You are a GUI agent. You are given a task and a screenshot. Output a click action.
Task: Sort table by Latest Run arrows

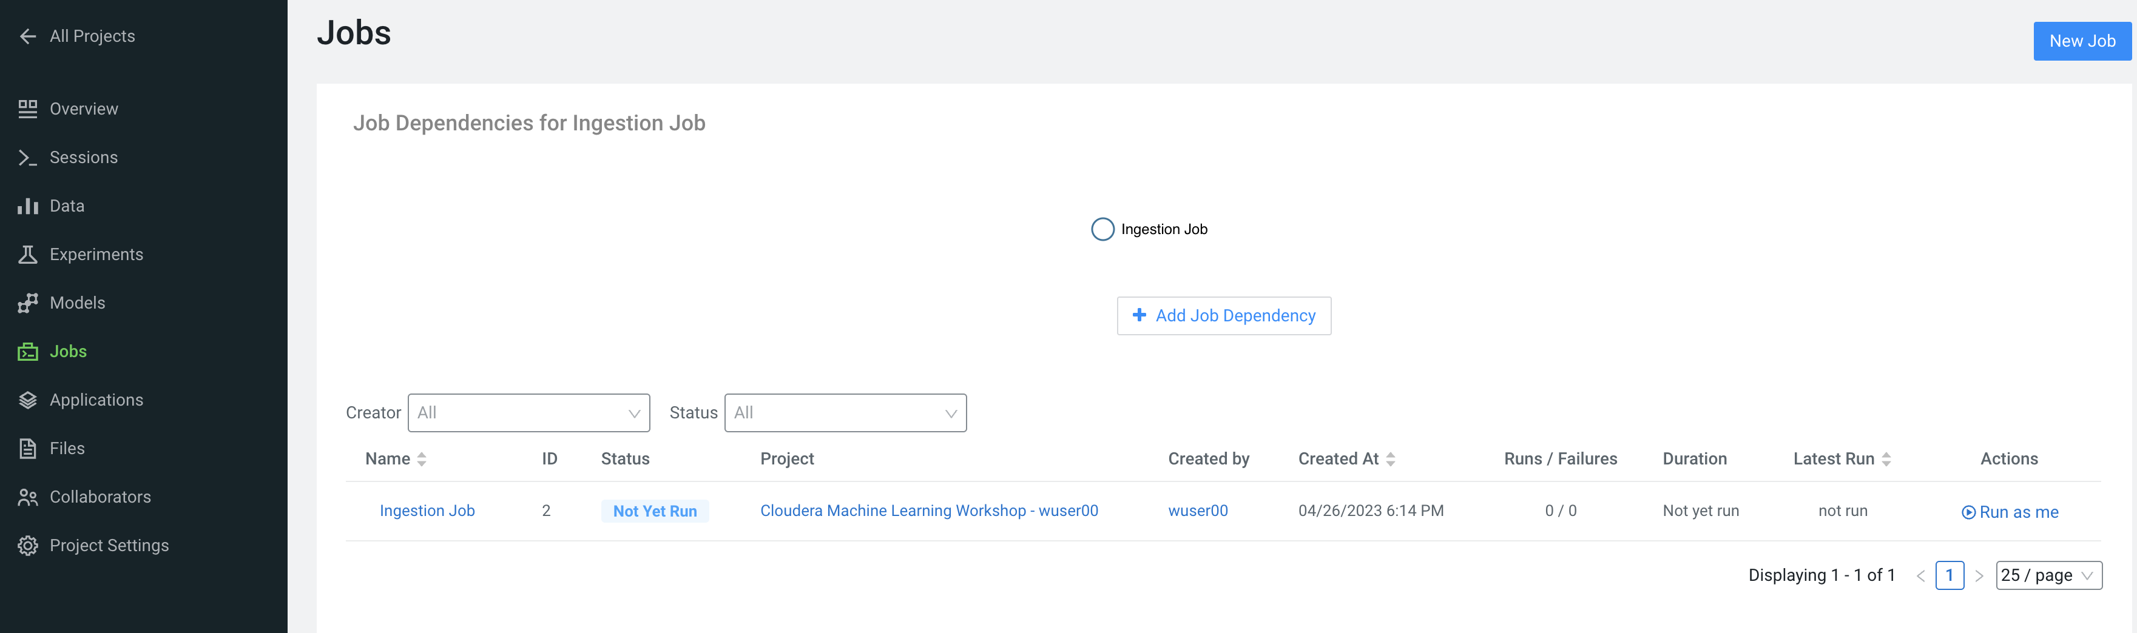[1886, 459]
